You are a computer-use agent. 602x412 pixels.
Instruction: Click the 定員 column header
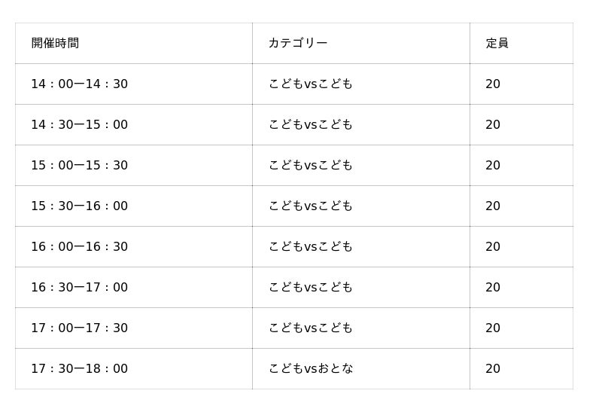[497, 44]
